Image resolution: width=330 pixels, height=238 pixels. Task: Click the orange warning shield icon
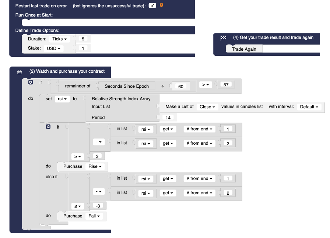[x=161, y=6]
